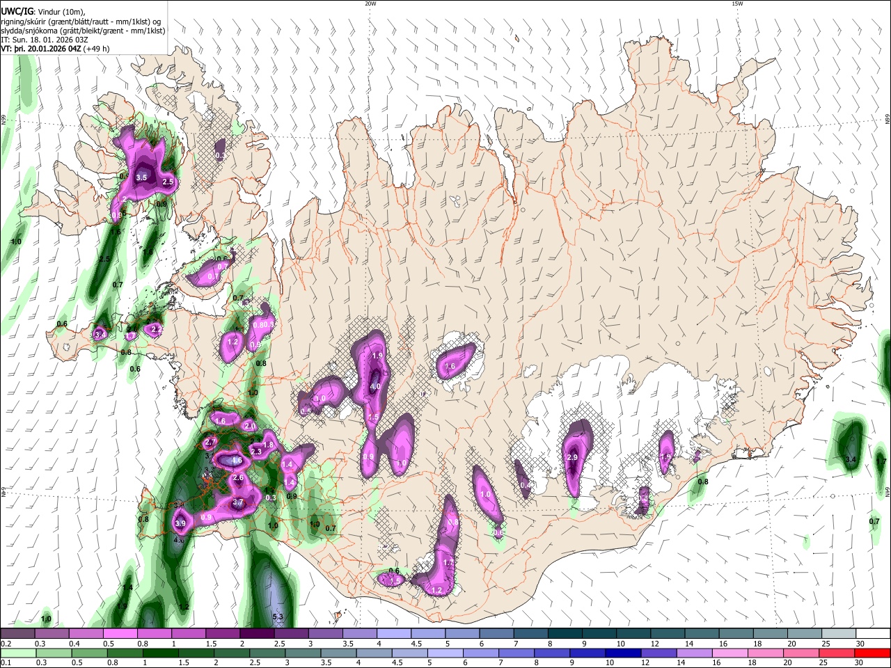Click the '30' label in the top legend row

[860, 644]
